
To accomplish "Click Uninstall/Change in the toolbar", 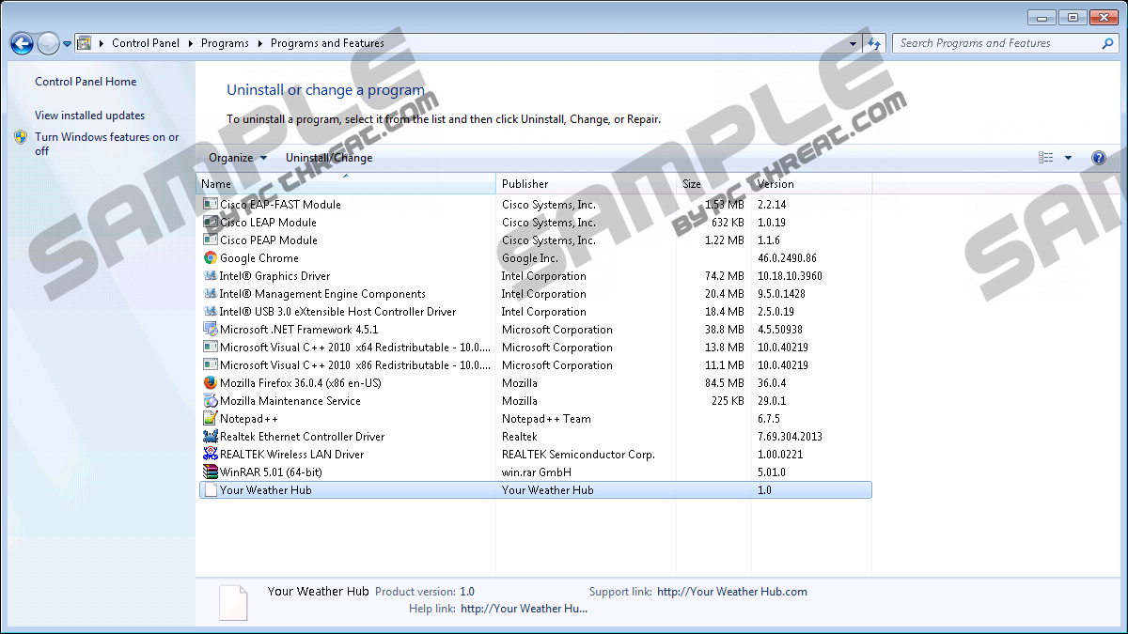I will click(x=329, y=158).
